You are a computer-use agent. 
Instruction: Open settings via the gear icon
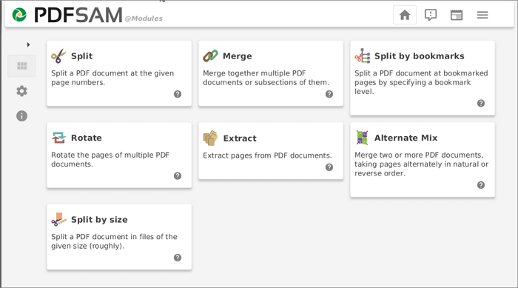click(21, 91)
